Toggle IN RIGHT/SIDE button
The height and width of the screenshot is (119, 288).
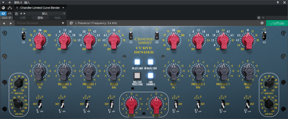tap(150, 62)
